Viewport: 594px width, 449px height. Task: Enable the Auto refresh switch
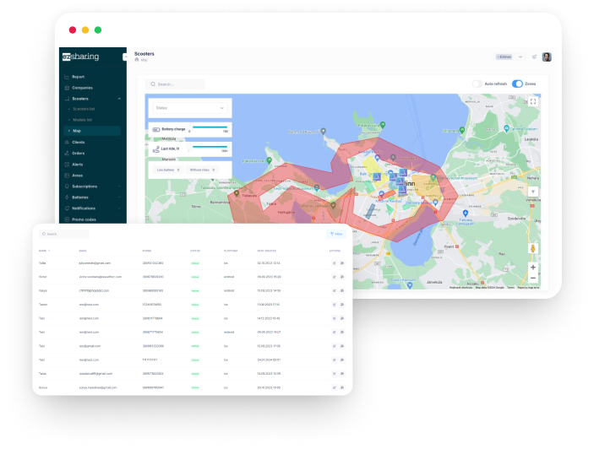click(477, 84)
